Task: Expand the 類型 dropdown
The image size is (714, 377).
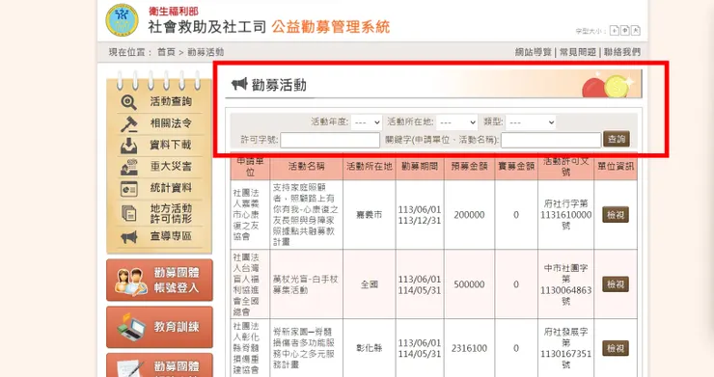Action: tap(531, 122)
